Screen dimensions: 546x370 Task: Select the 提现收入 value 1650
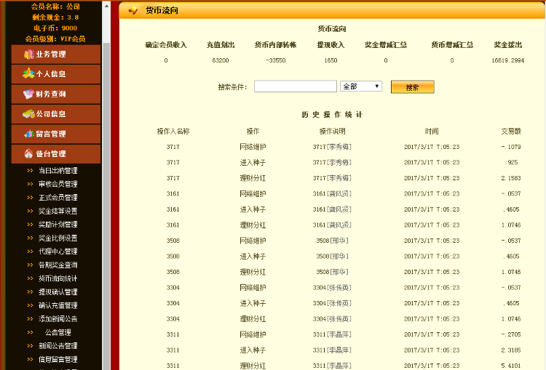(x=331, y=60)
